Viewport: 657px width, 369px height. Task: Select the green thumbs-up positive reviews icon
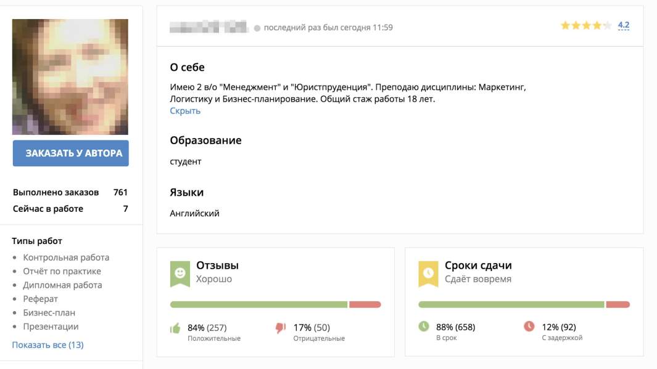(x=176, y=328)
